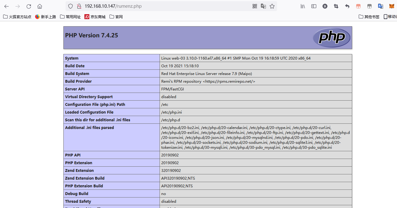
Task: Open the 火狐官方站点 bookmark folder
Action: [17, 17]
